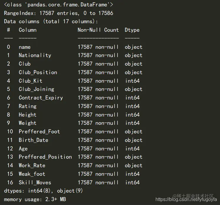Click the class line 'pandas.core.frame.DataFrame'
The image size is (220, 205).
[58, 5]
